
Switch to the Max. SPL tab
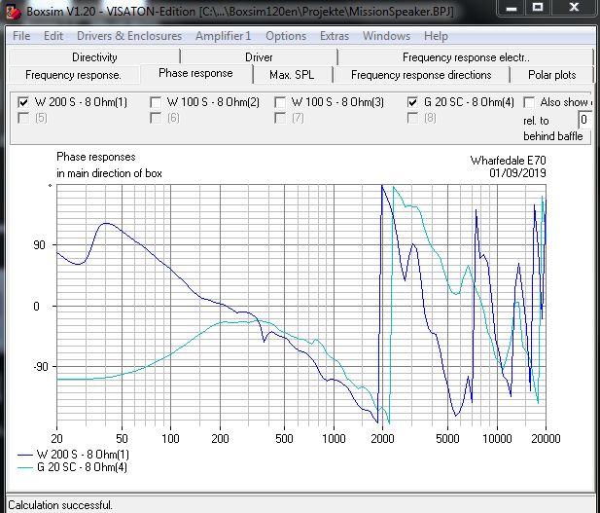tap(292, 75)
